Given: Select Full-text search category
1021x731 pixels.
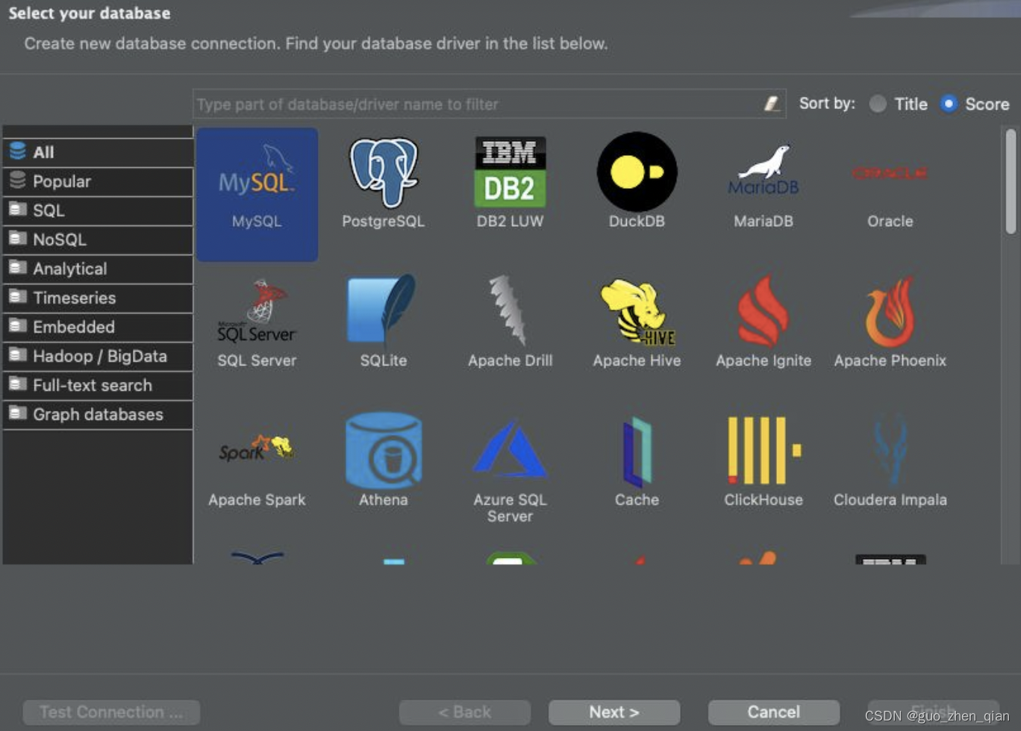Looking at the screenshot, I should tap(98, 385).
